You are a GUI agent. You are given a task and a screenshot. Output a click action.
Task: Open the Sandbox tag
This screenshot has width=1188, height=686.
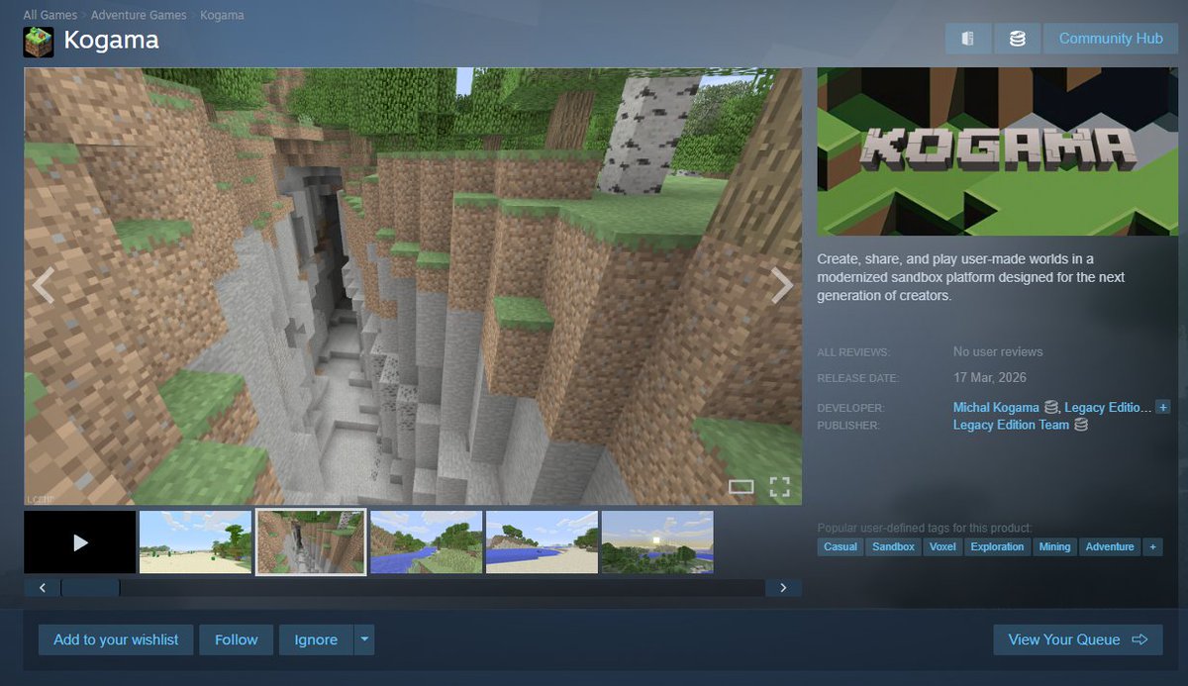(x=893, y=546)
